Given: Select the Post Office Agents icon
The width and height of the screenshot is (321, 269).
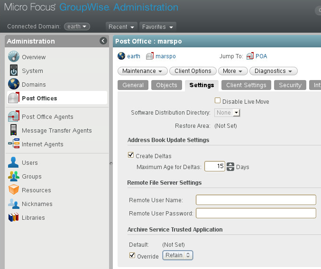Looking at the screenshot, I should pyautogui.click(x=13, y=117).
